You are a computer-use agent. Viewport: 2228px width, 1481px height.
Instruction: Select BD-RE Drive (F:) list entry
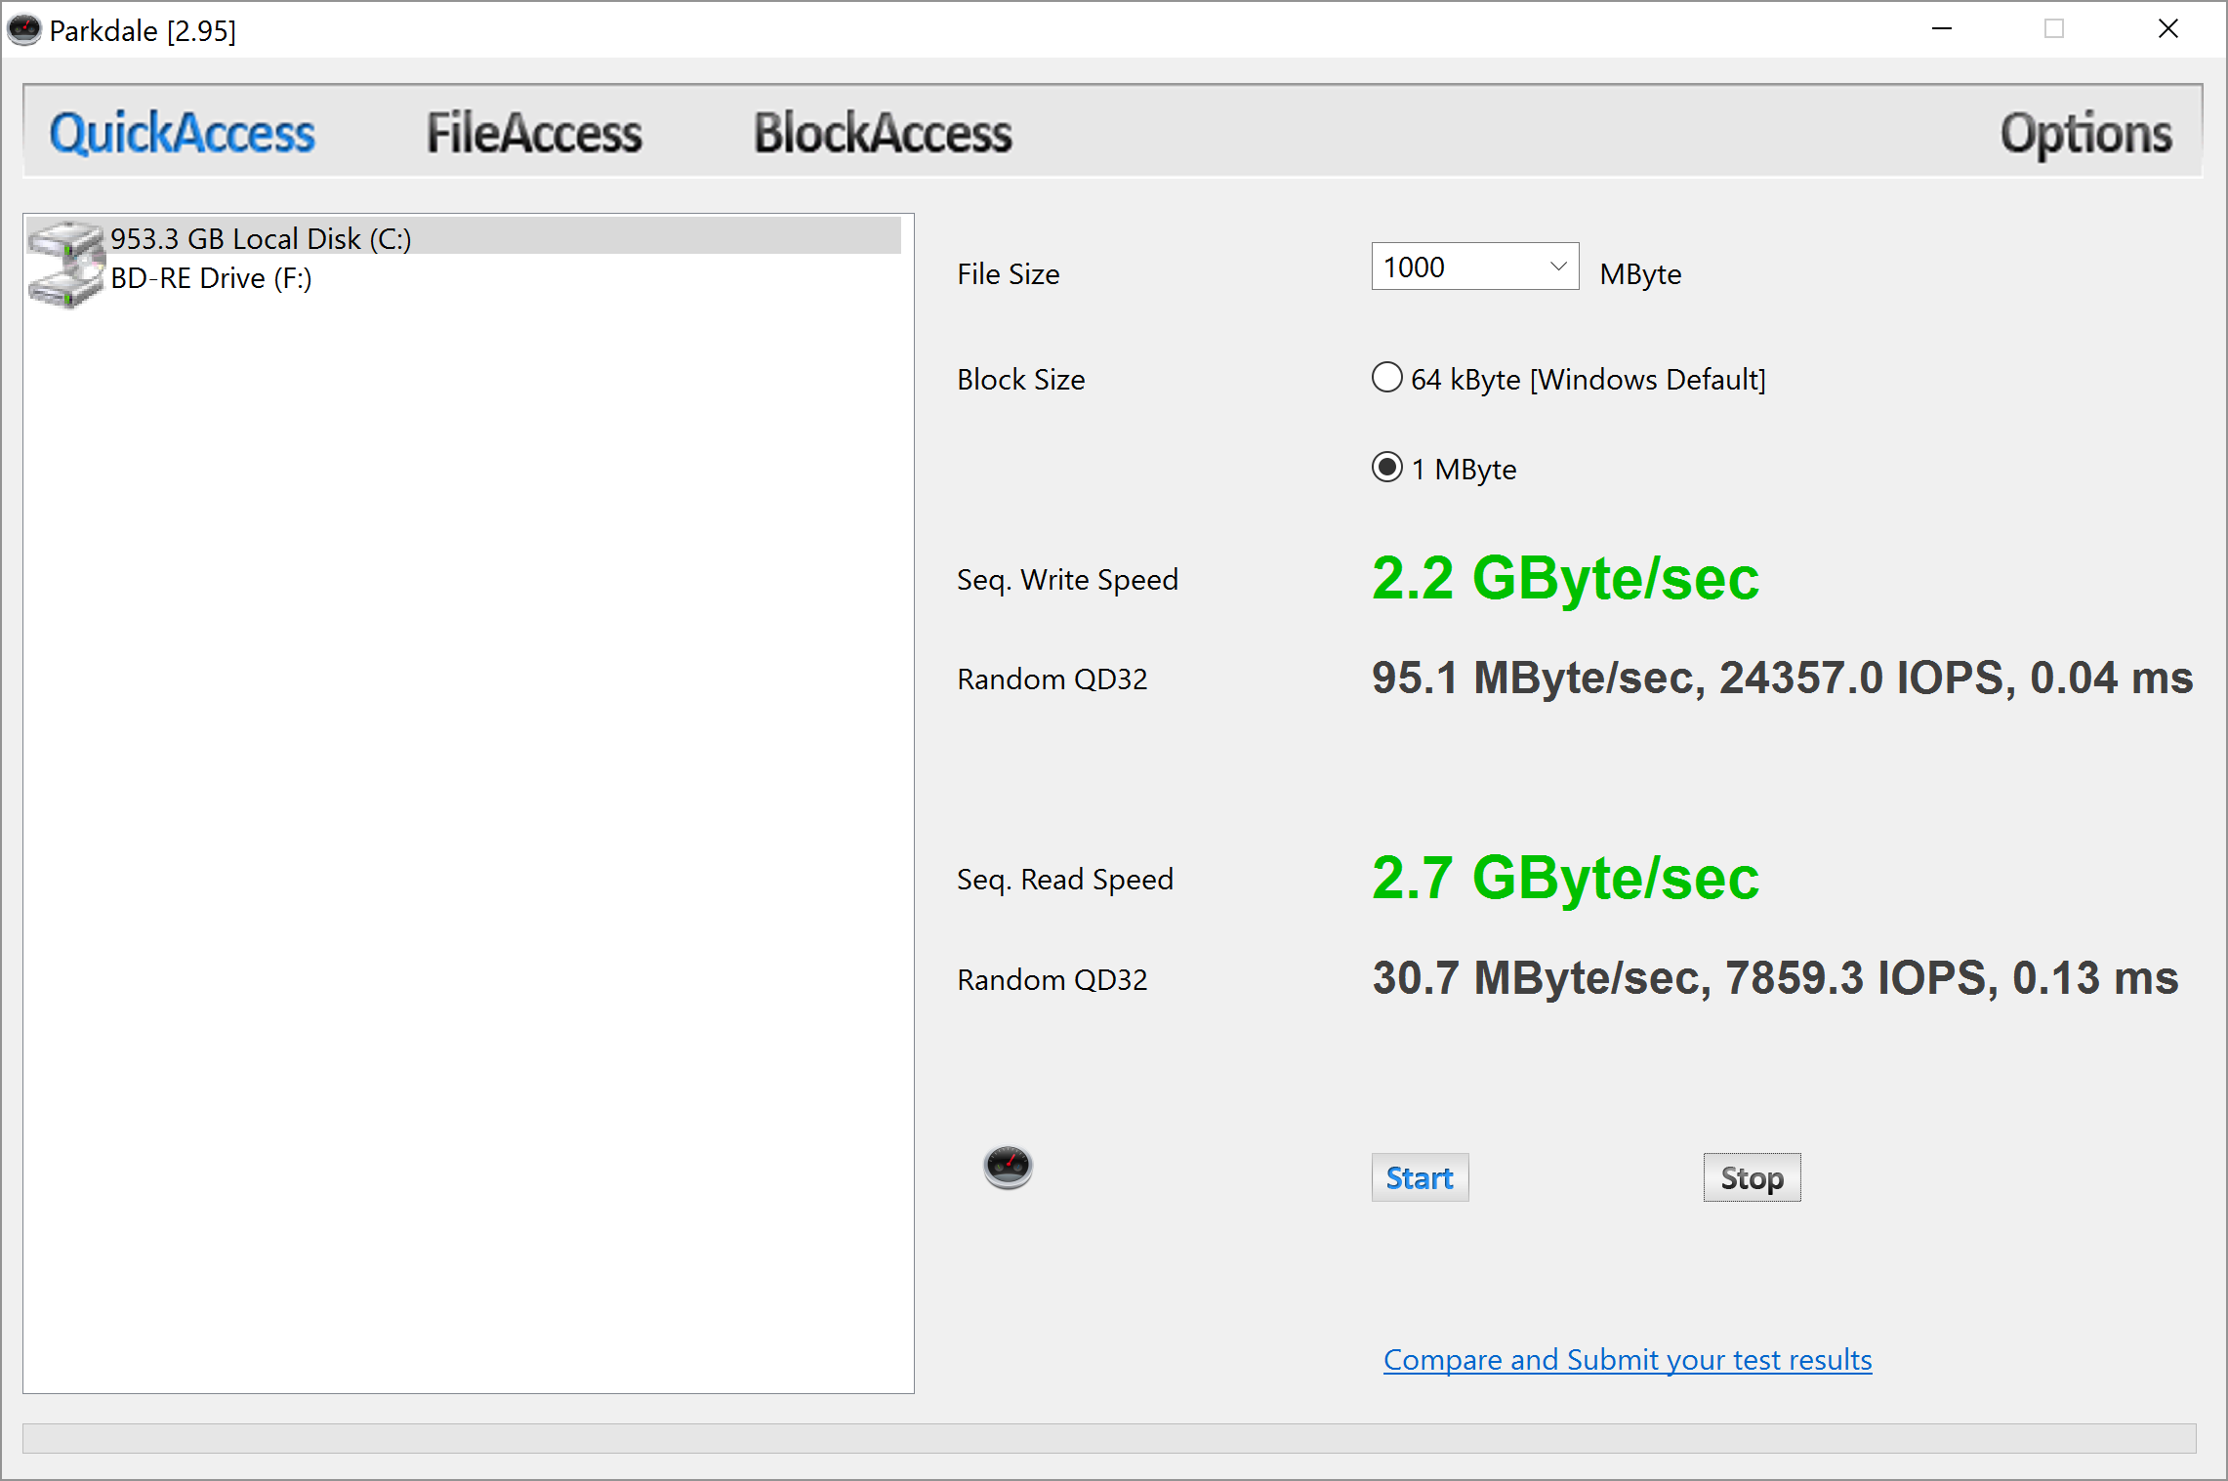point(211,279)
